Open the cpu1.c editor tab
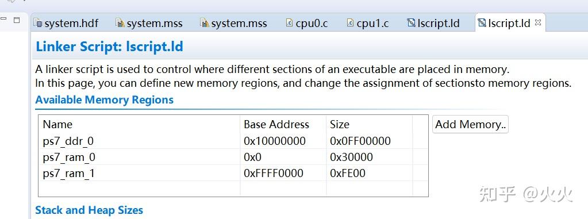The height and width of the screenshot is (219, 588). coord(367,23)
